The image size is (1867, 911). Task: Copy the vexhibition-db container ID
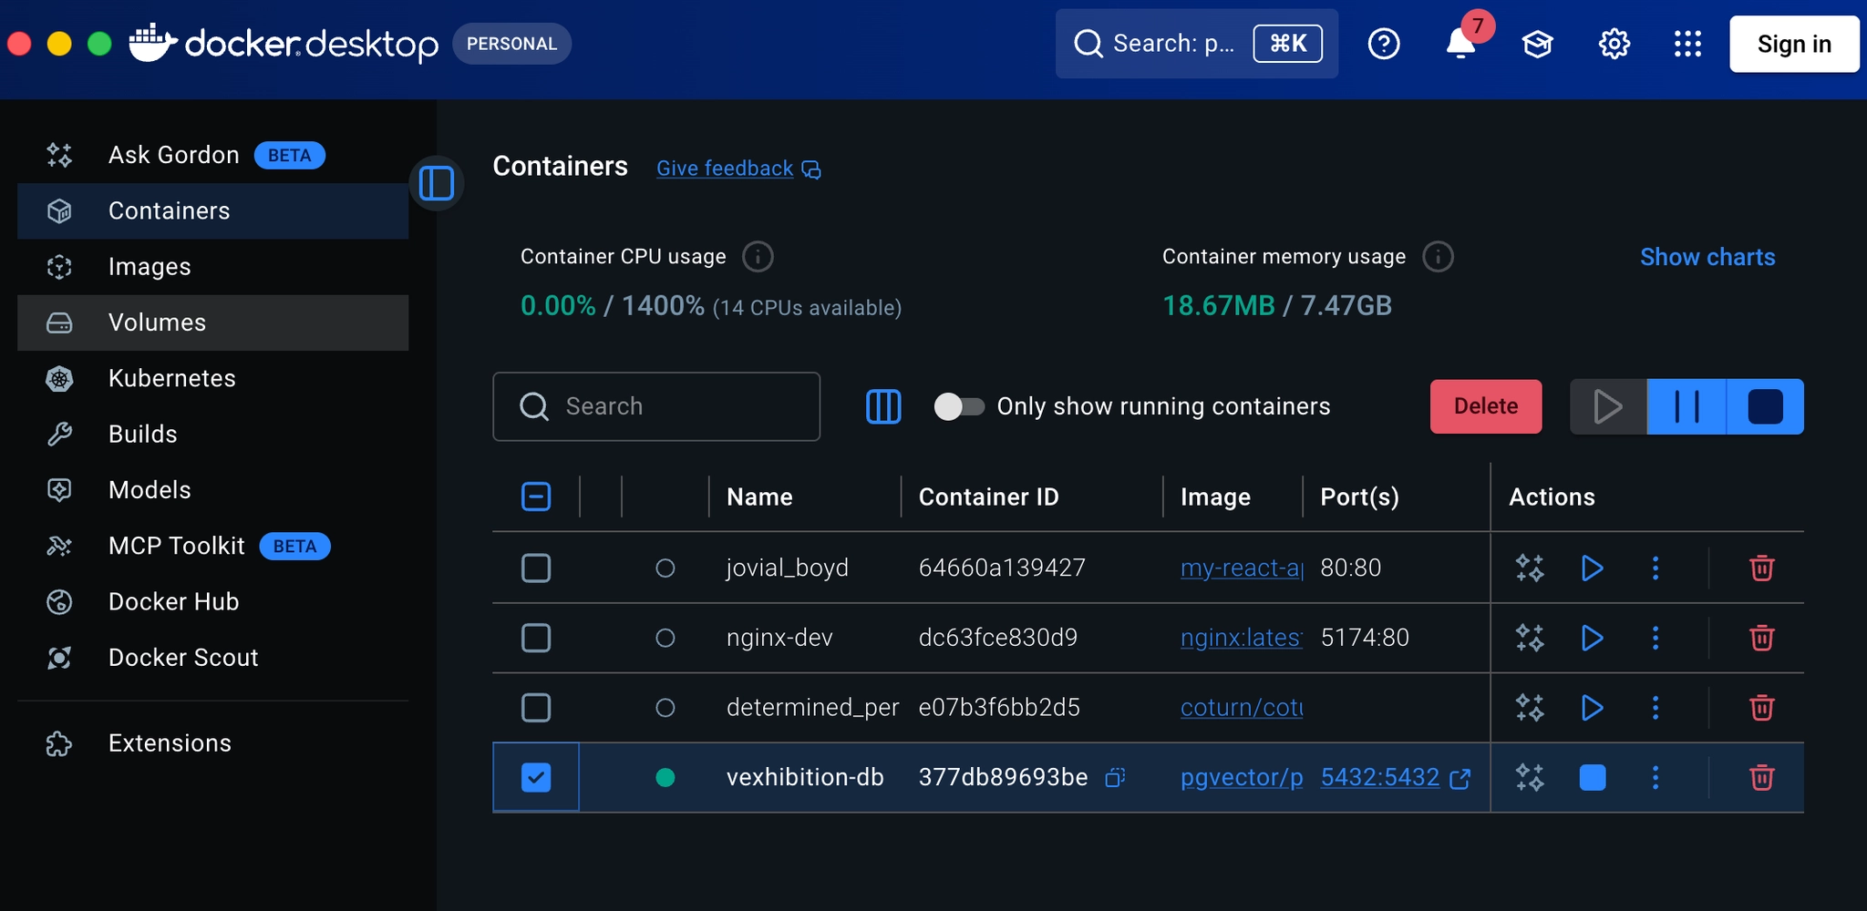point(1115,777)
